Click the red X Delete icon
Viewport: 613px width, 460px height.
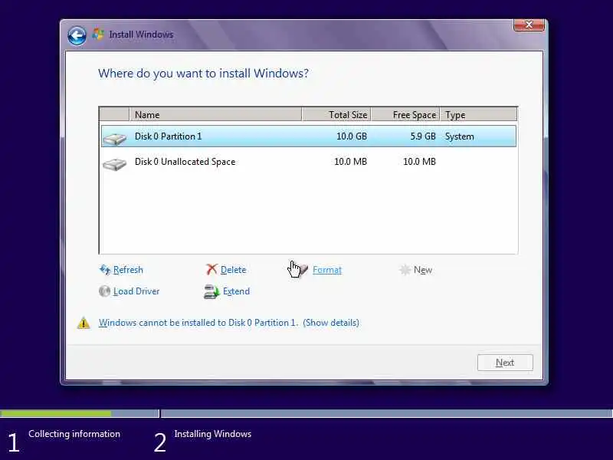click(211, 269)
